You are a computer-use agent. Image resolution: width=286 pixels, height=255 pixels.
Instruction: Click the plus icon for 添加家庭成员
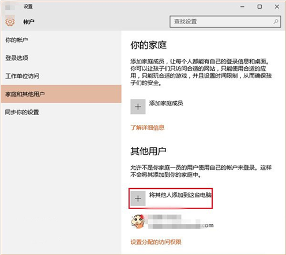[x=138, y=106]
